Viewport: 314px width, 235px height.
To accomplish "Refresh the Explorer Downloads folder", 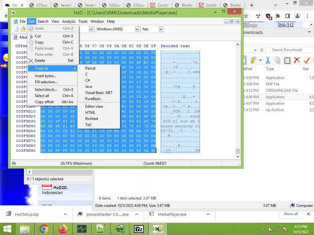I will coord(262,50).
